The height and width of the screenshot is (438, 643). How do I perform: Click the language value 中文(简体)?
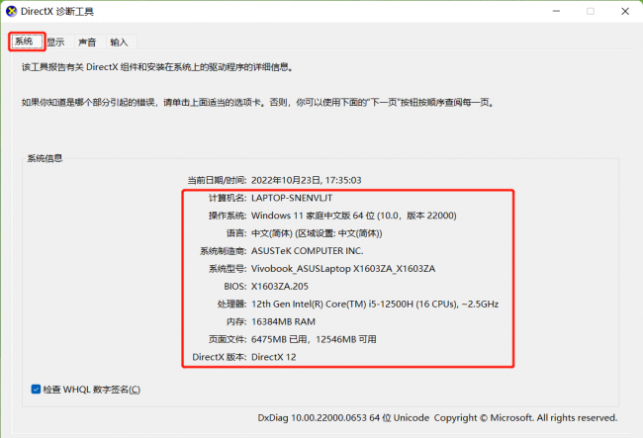[317, 233]
